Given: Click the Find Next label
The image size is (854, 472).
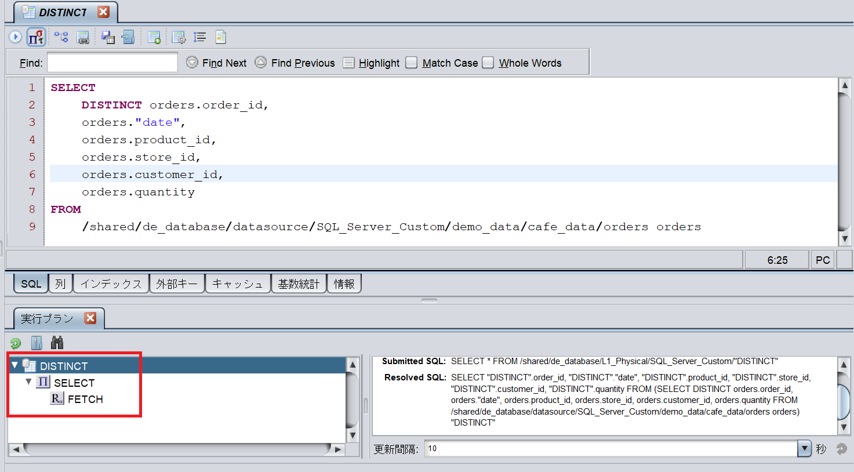Looking at the screenshot, I should coord(224,63).
